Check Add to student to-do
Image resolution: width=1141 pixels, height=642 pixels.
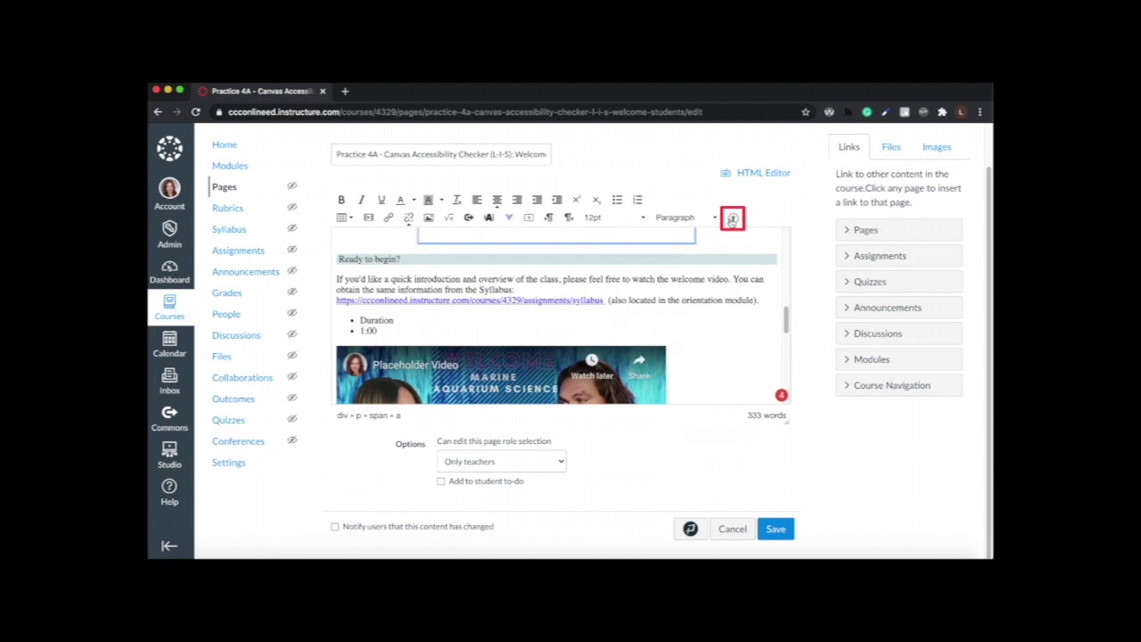[440, 481]
